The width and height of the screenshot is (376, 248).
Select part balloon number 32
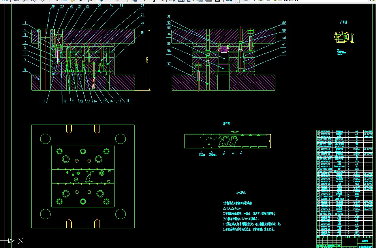(x=169, y=23)
